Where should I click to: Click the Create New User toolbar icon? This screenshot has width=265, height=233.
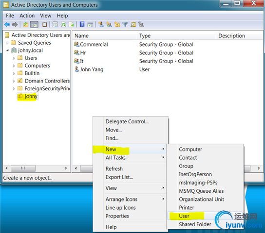pyautogui.click(x=101, y=25)
